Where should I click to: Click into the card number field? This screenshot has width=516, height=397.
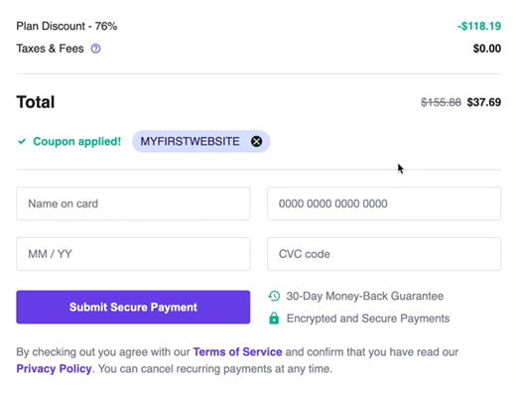(x=384, y=203)
